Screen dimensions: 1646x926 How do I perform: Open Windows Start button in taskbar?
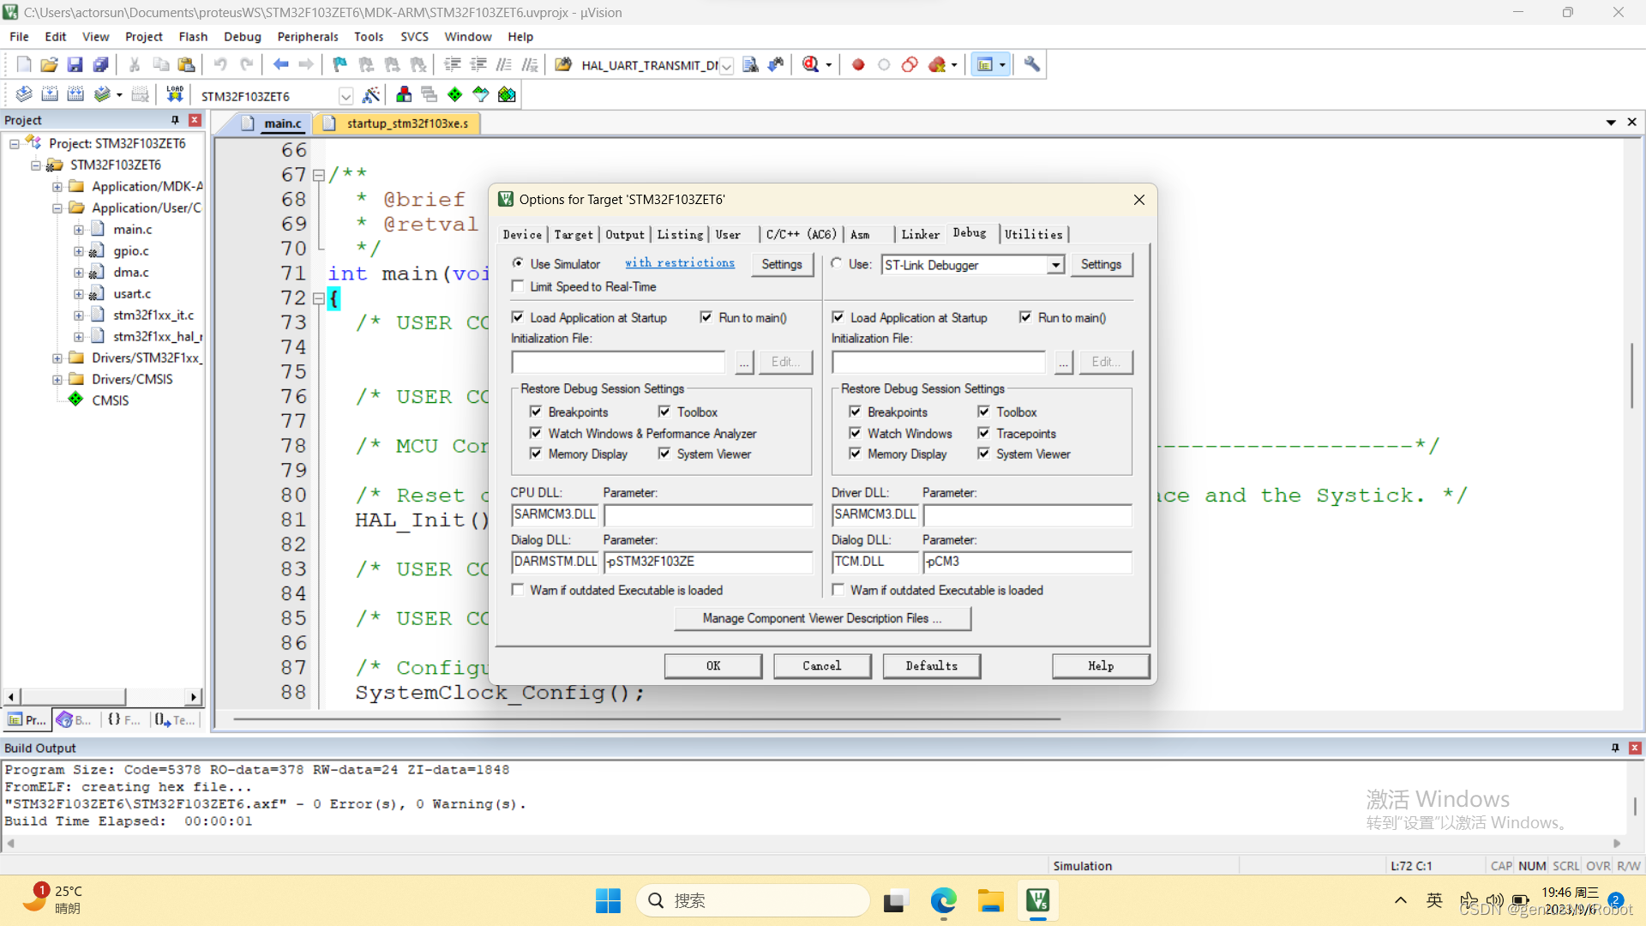tap(608, 900)
